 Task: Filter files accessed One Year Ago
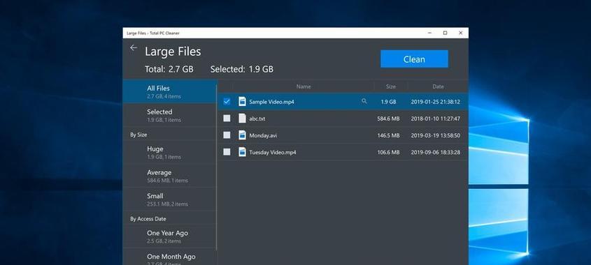(x=170, y=236)
